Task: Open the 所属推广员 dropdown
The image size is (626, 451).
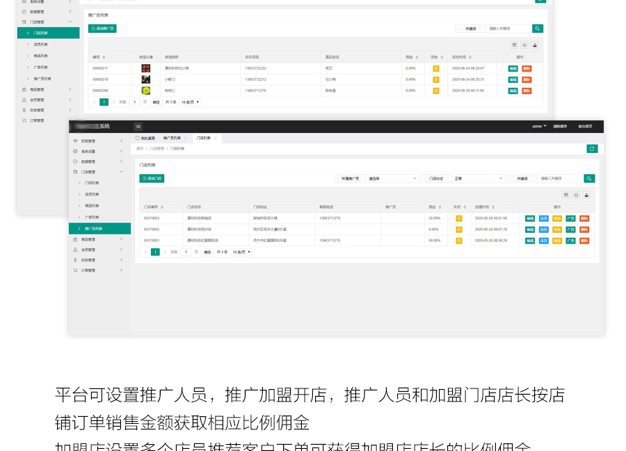Action: tap(392, 179)
